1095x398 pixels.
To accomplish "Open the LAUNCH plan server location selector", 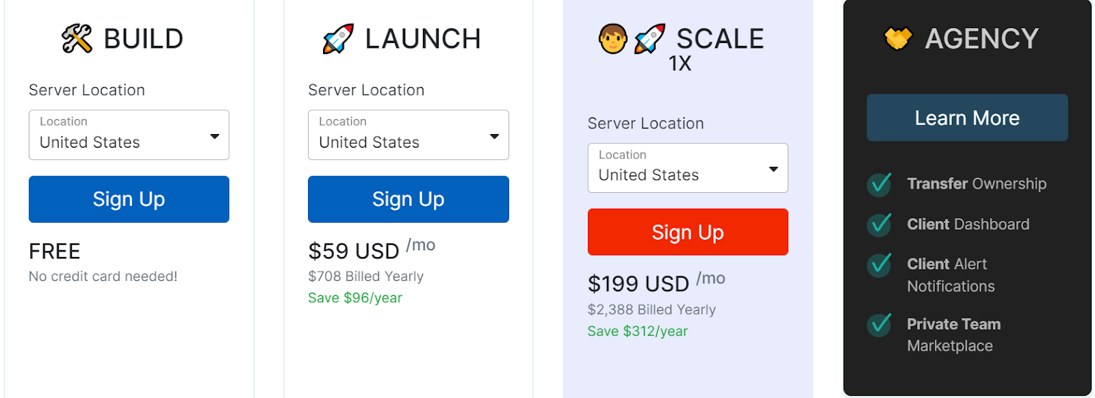I will [x=408, y=135].
